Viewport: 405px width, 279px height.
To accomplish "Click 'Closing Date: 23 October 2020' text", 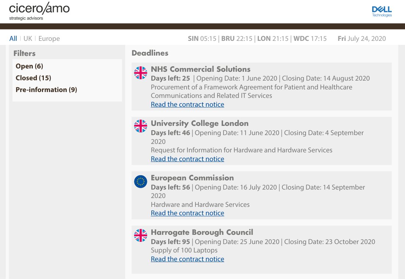I will click(x=330, y=242).
